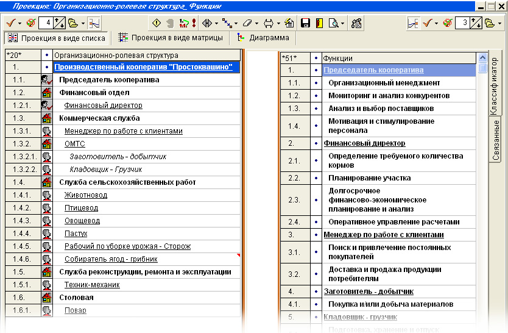
Task: Click the level number field showing 3
Action: coord(462,23)
